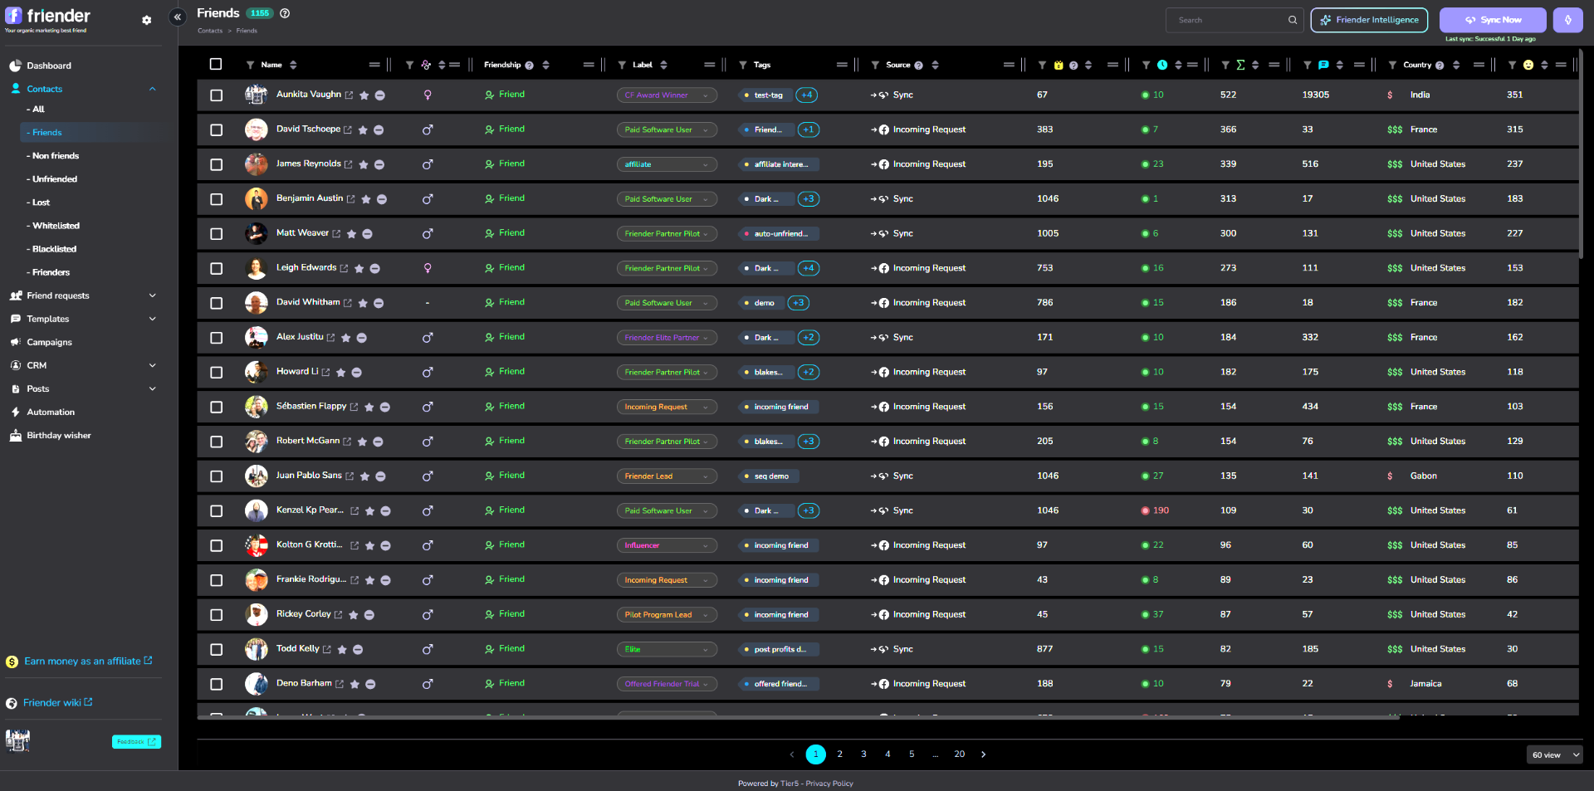The height and width of the screenshot is (791, 1594).
Task: Open the Name column menu icon
Action: tap(374, 65)
